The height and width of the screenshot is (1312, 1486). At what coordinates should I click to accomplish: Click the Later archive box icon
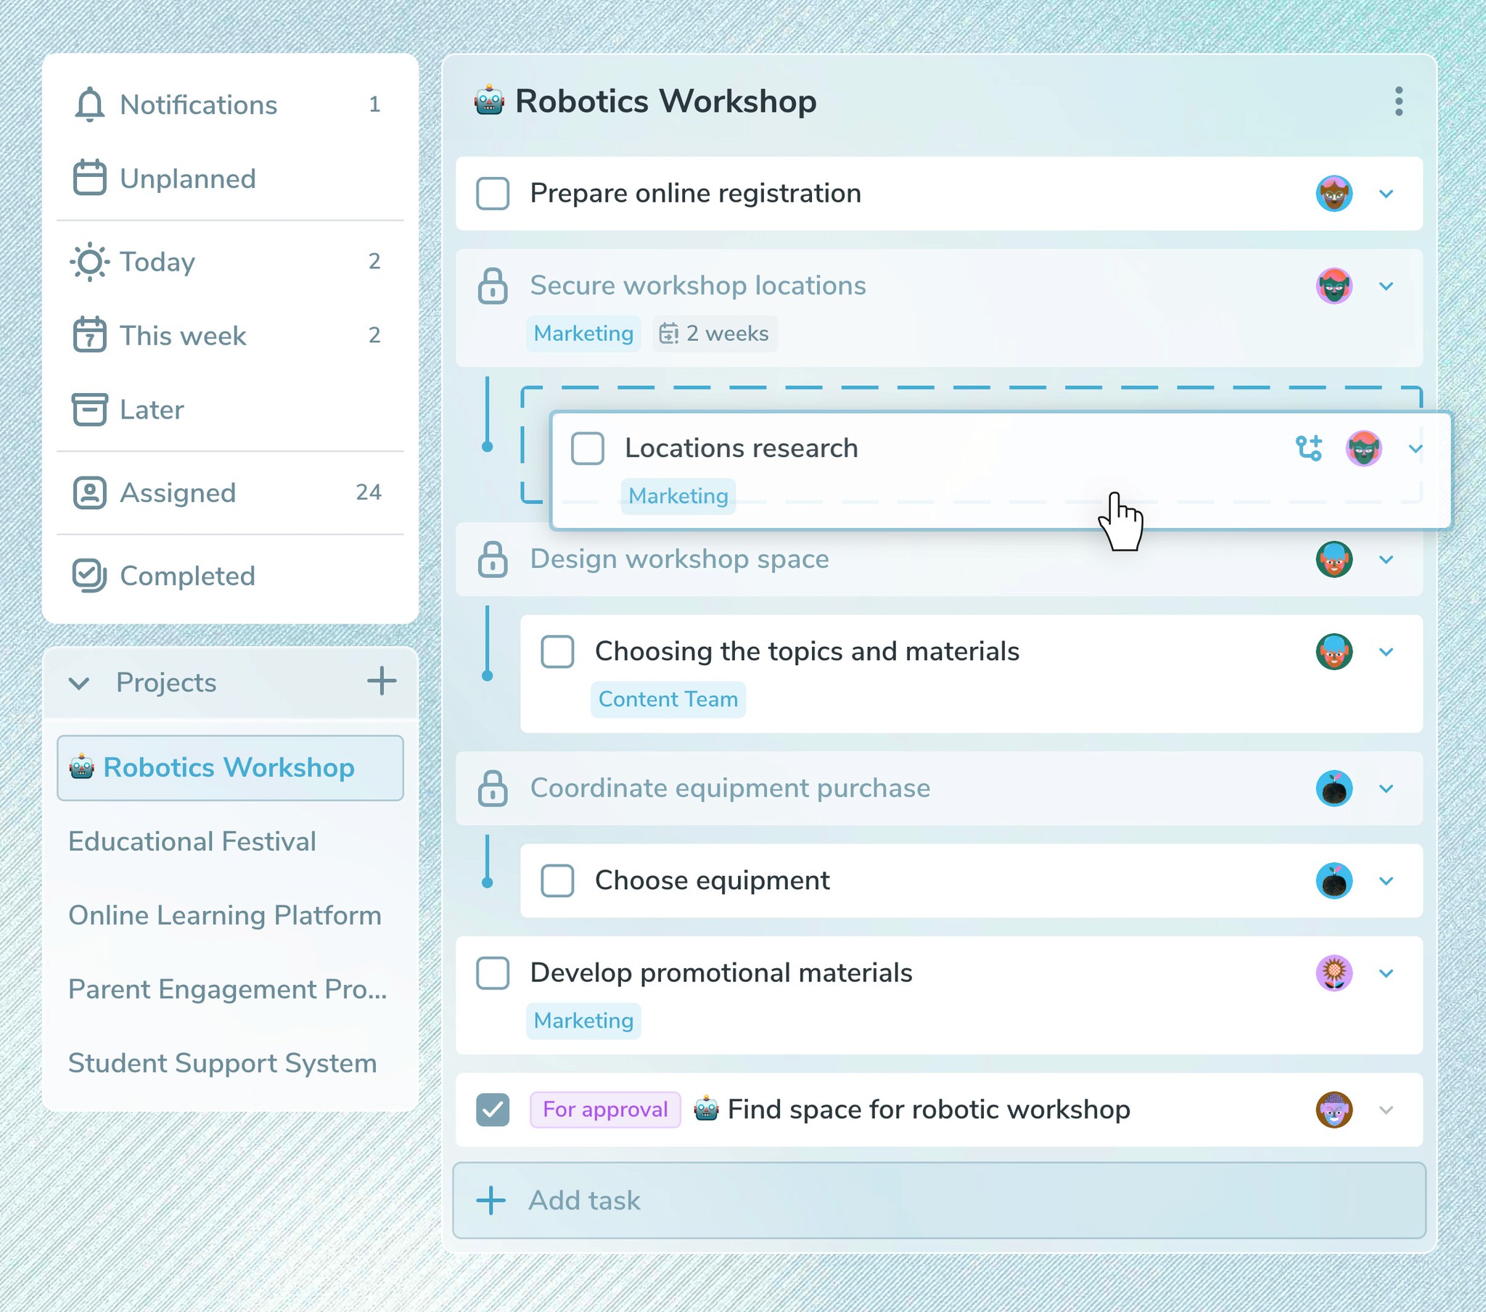point(89,409)
